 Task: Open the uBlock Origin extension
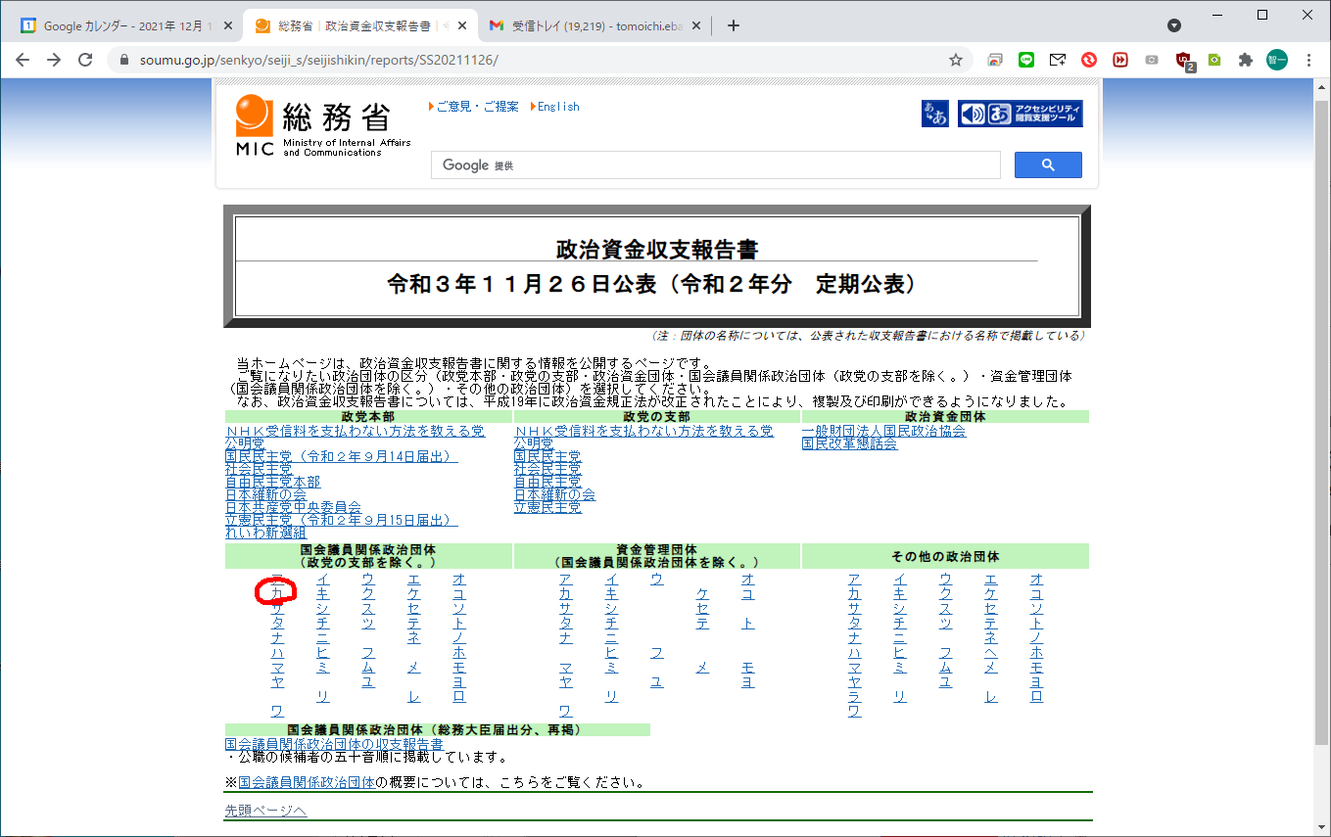[x=1185, y=60]
